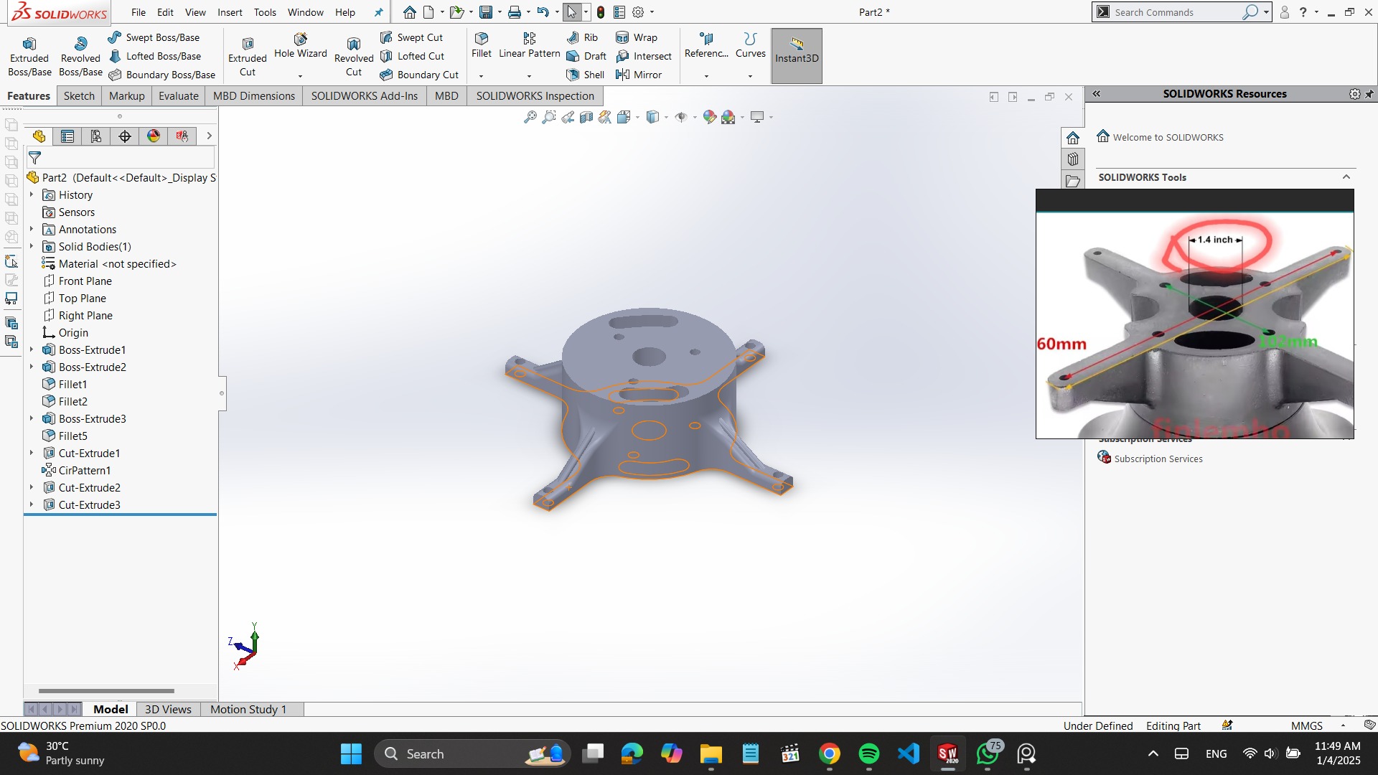Click the Zoom to Fit view icon

point(530,117)
